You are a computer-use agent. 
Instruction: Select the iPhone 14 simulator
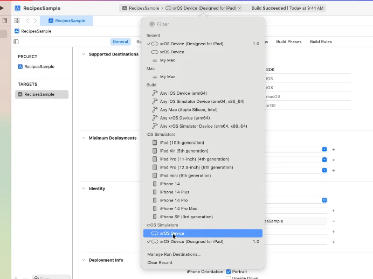[x=203, y=184]
